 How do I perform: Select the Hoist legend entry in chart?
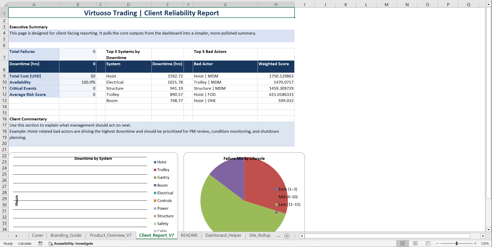[162, 162]
